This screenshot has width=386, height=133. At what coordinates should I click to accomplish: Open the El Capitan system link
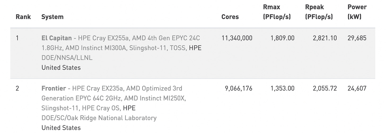(x=56, y=38)
